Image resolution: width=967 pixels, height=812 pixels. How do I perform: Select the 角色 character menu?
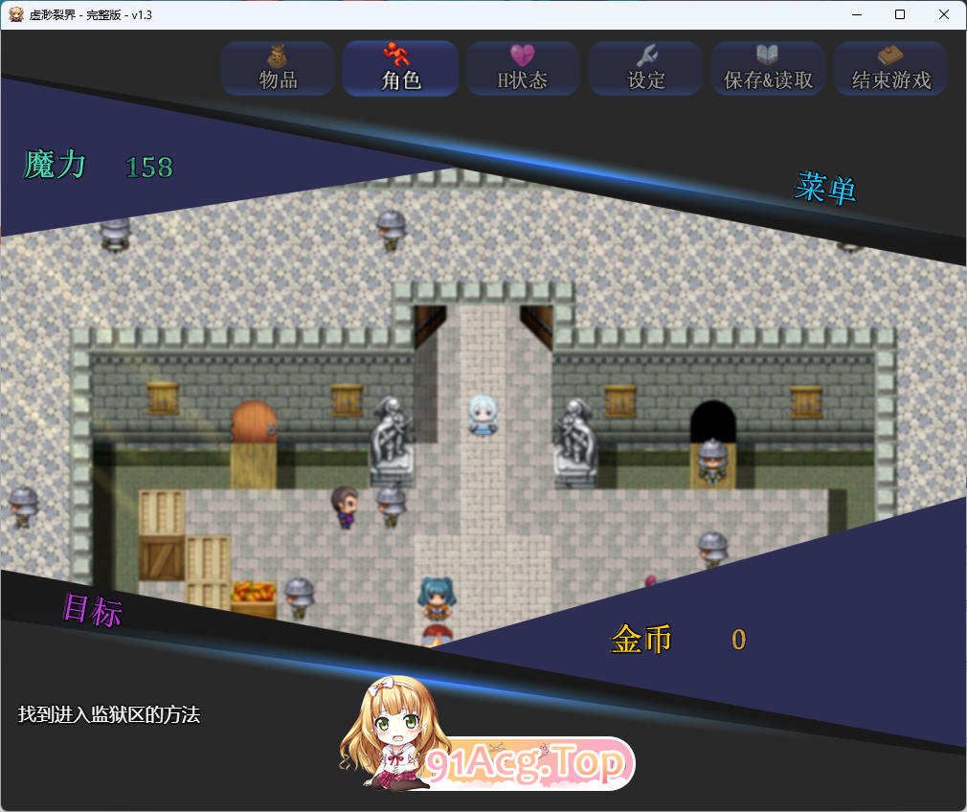[400, 69]
